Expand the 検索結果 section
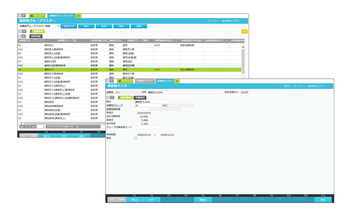This screenshot has width=355, height=219. tap(36, 36)
